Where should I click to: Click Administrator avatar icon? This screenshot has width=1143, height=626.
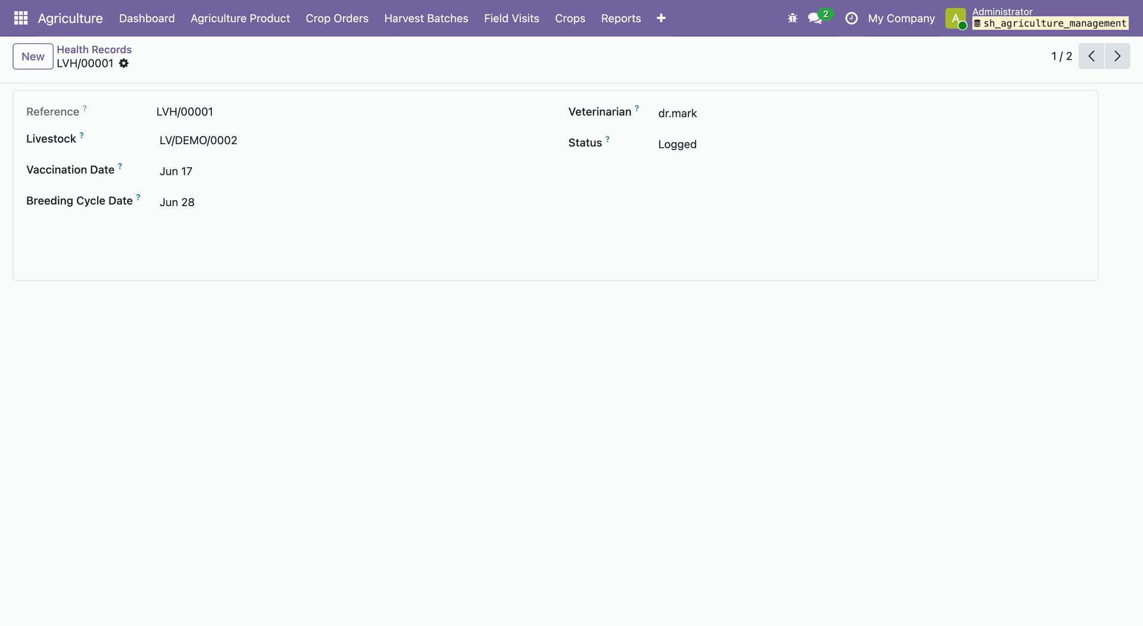coord(956,18)
